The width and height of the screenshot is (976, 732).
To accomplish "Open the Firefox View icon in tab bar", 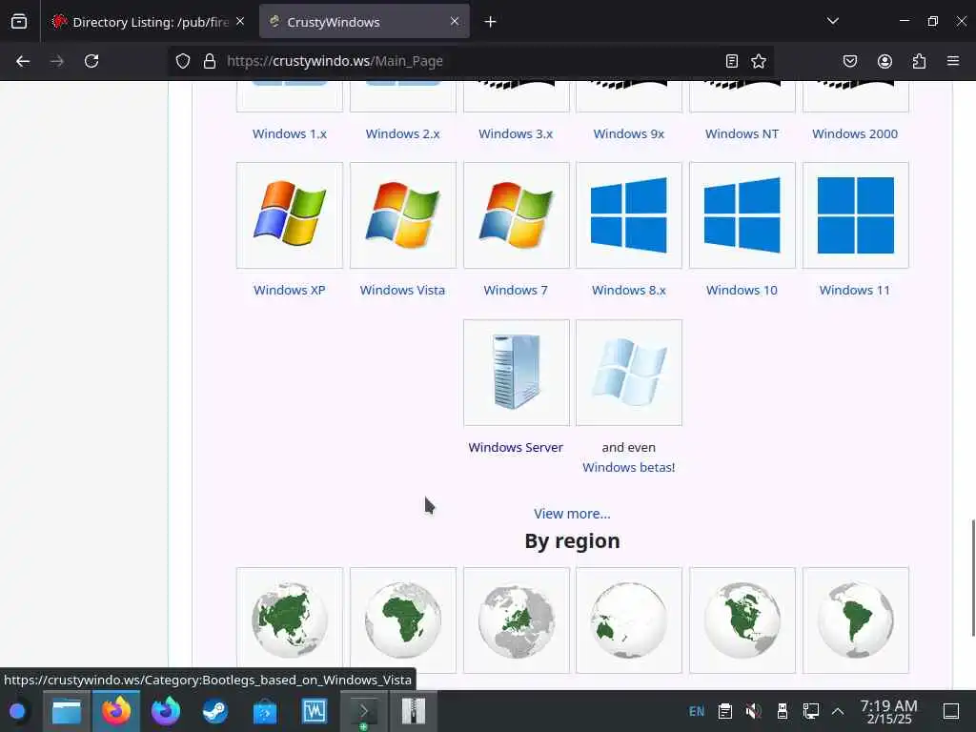I will tap(19, 22).
